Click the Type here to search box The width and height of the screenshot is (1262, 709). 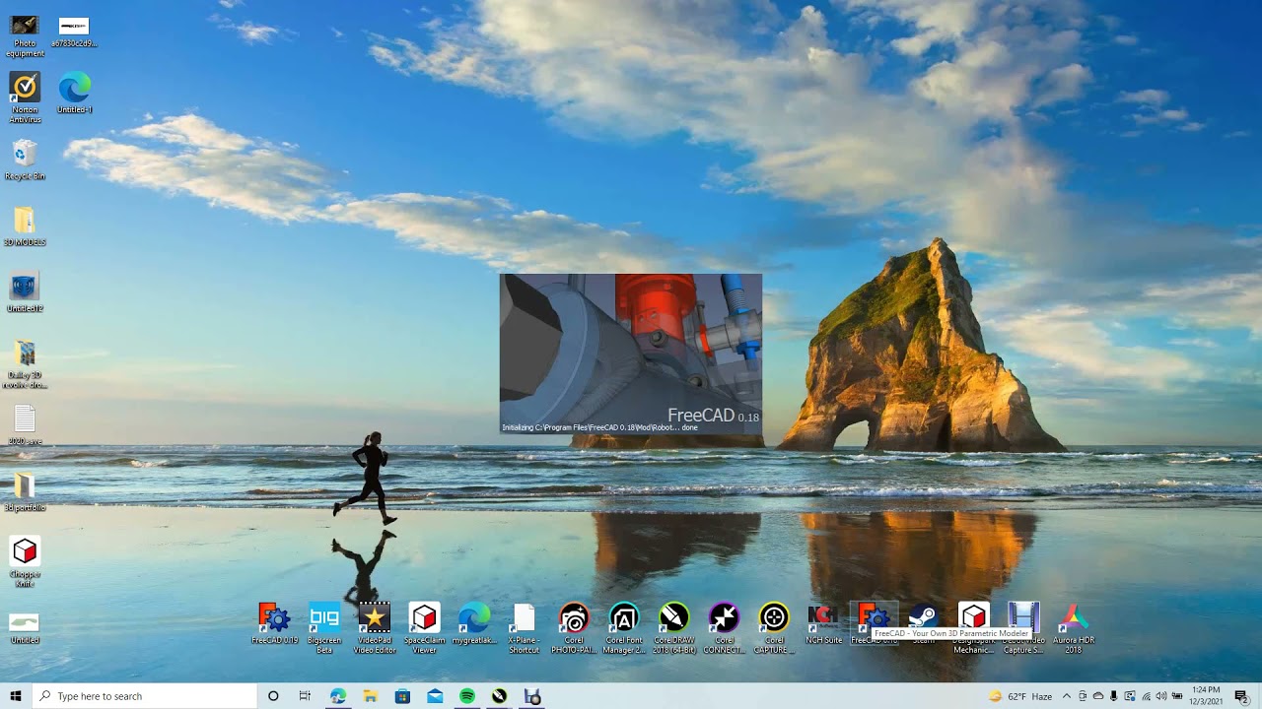pyautogui.click(x=144, y=696)
